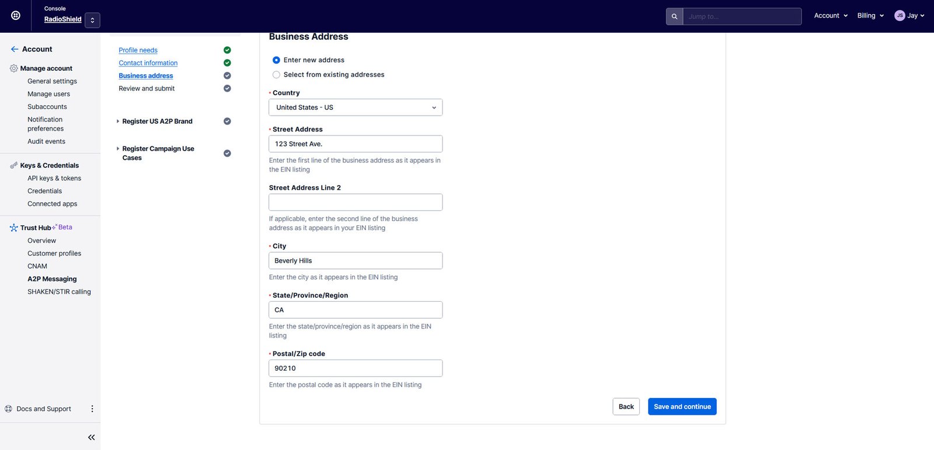Screen dimensions: 934x450
Task: Open General settings
Action: [52, 81]
